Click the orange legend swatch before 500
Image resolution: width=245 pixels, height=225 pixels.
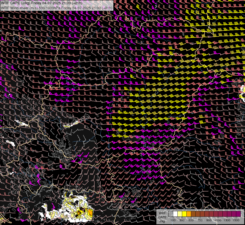click(189, 214)
